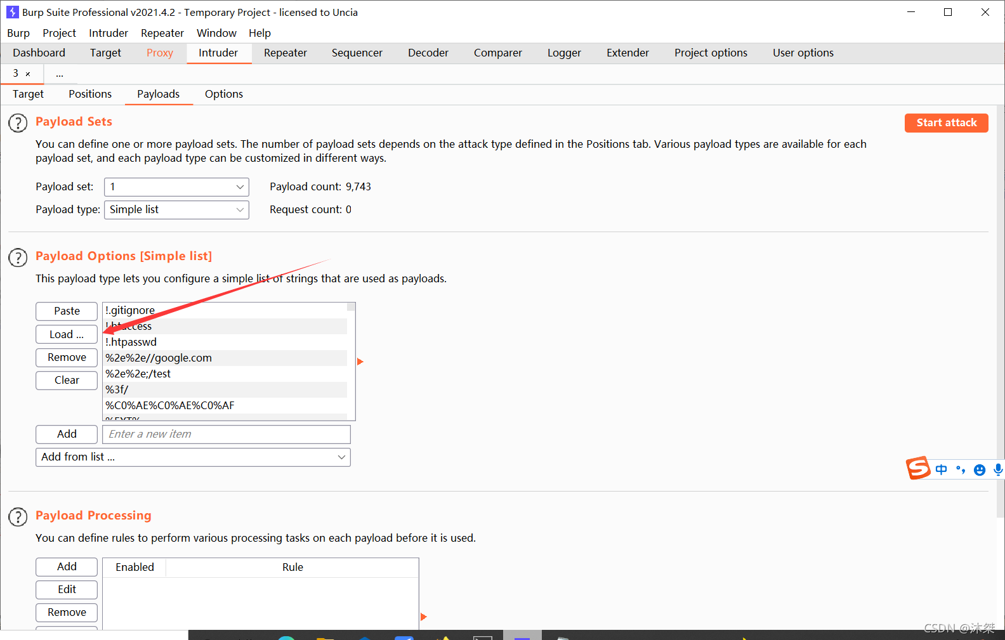Select the %2e%2e;/test payload entry

coord(225,374)
